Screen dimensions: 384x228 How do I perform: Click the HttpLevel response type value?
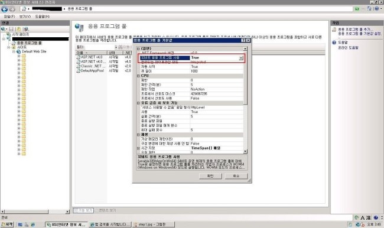(197, 108)
